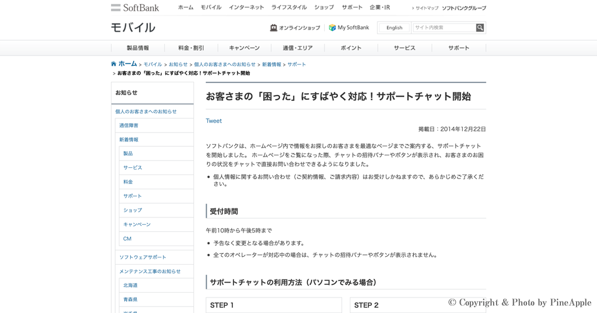Go to モバイル in breadcrumb
This screenshot has height=313, width=597.
click(x=153, y=65)
